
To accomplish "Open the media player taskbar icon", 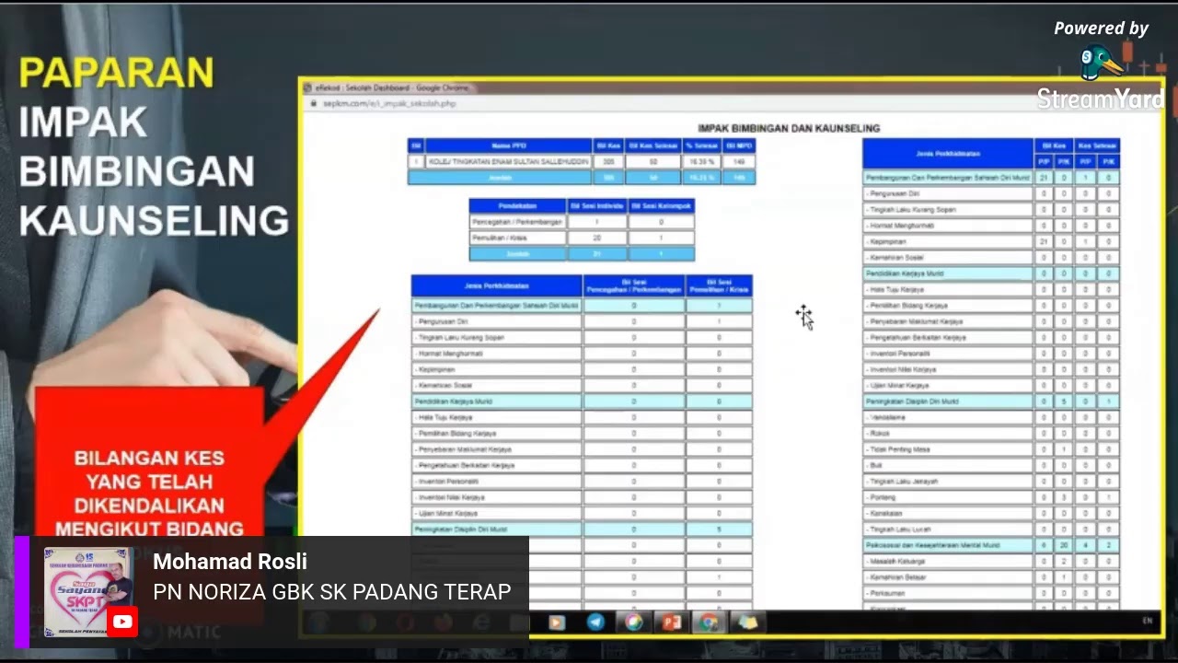I will pyautogui.click(x=556, y=622).
